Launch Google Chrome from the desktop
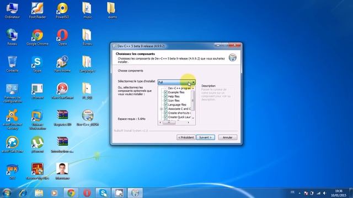Image resolution: width=353 pixels, height=198 pixels. point(38,37)
